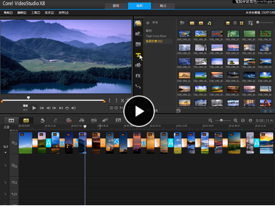
Task: Switch to Storyboard view icon
Action: point(11,121)
